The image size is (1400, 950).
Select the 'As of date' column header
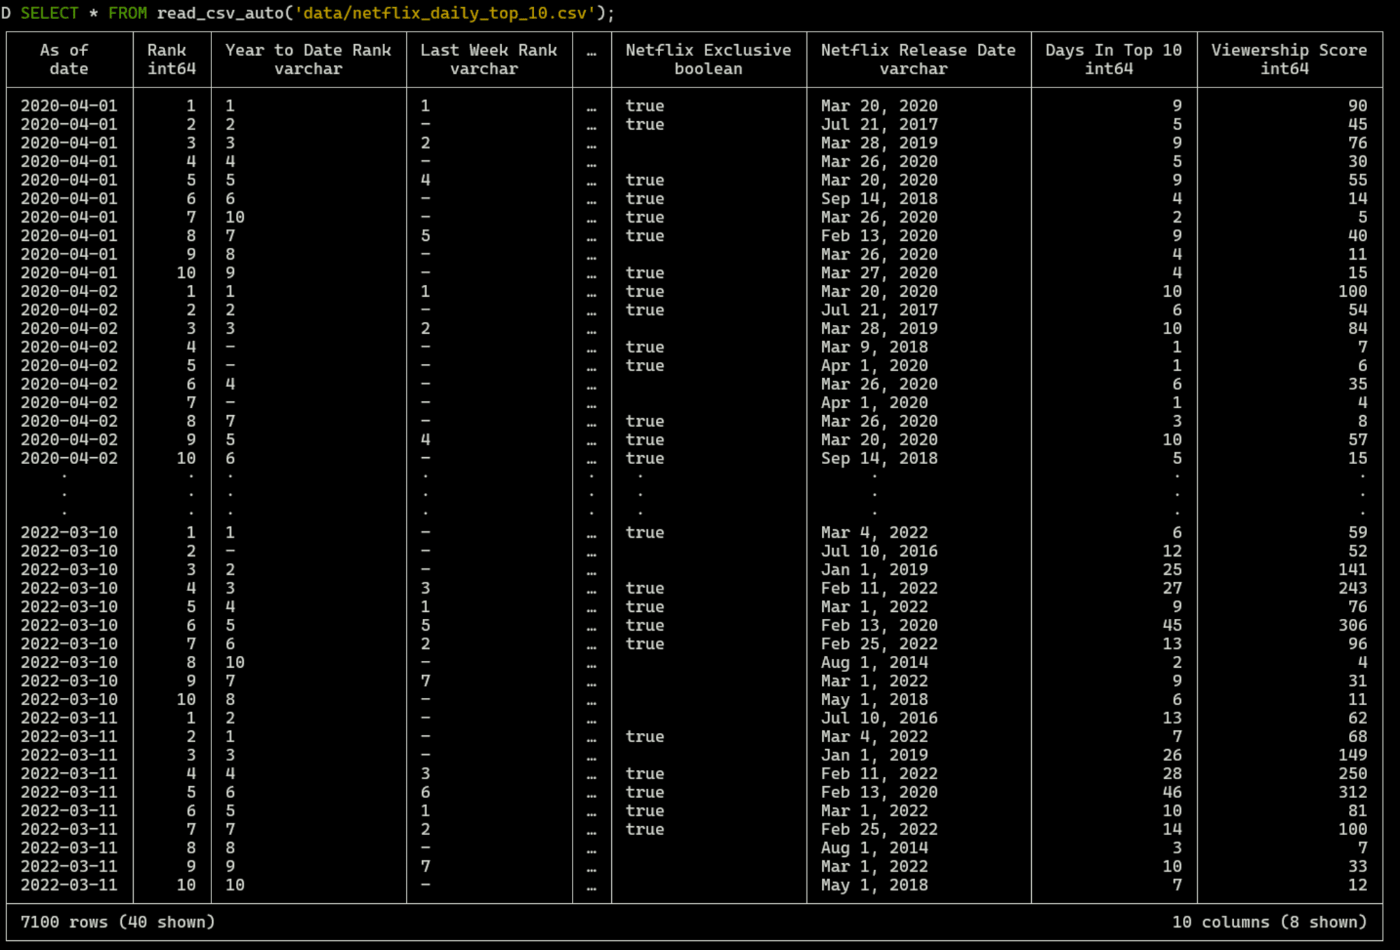tap(69, 60)
